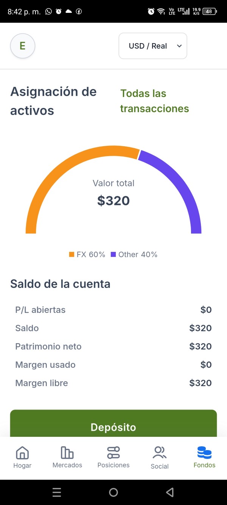
Task: Click the chevron arrow beside USD / Real
Action: [x=179, y=46]
